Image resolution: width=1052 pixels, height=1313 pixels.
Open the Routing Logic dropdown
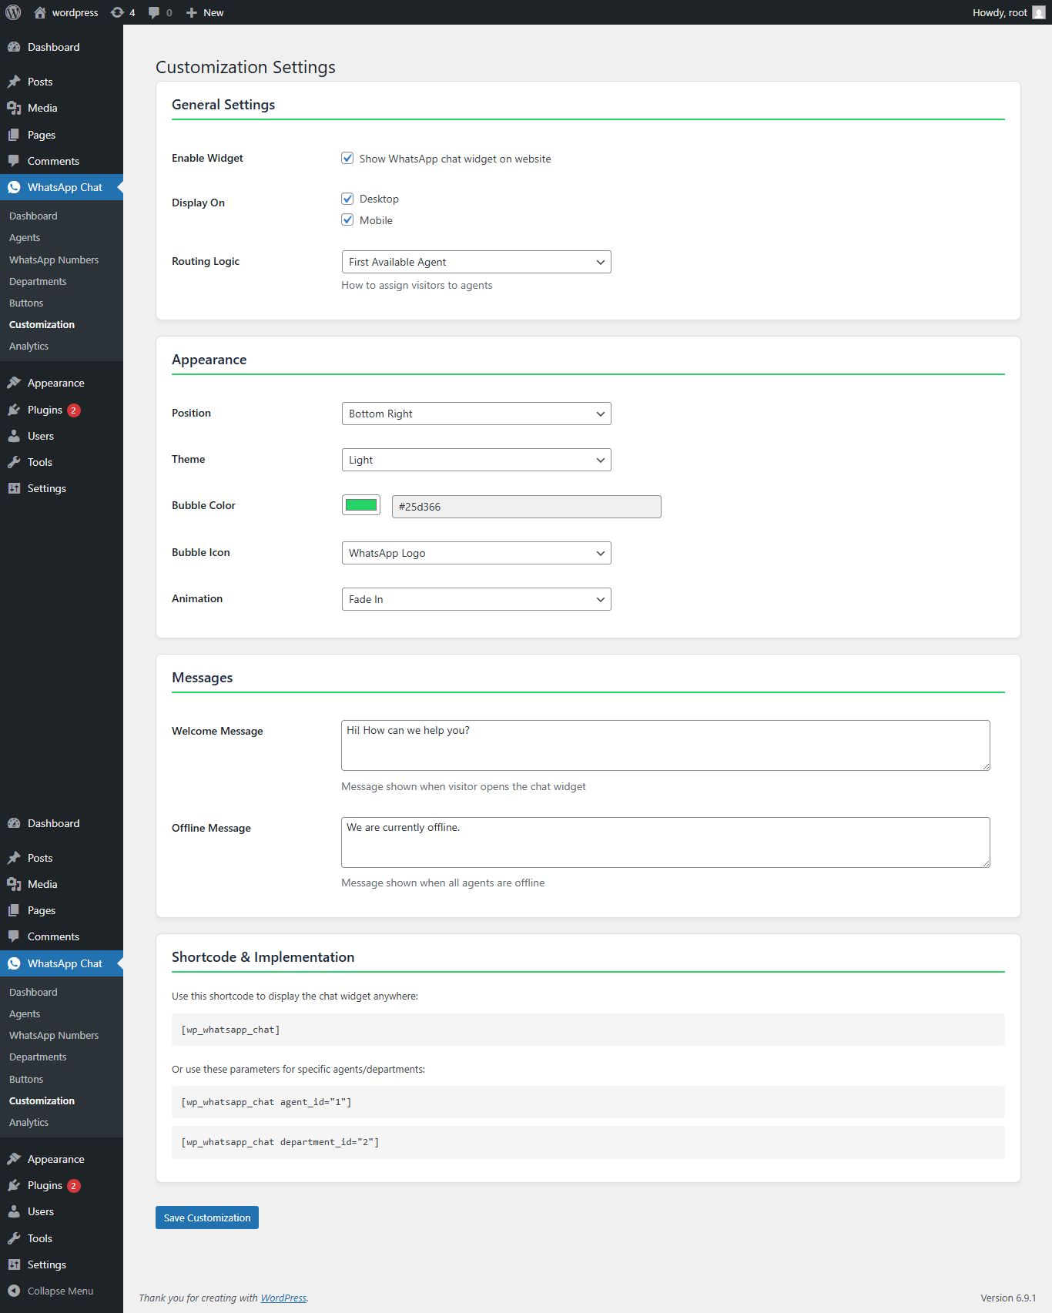tap(476, 262)
